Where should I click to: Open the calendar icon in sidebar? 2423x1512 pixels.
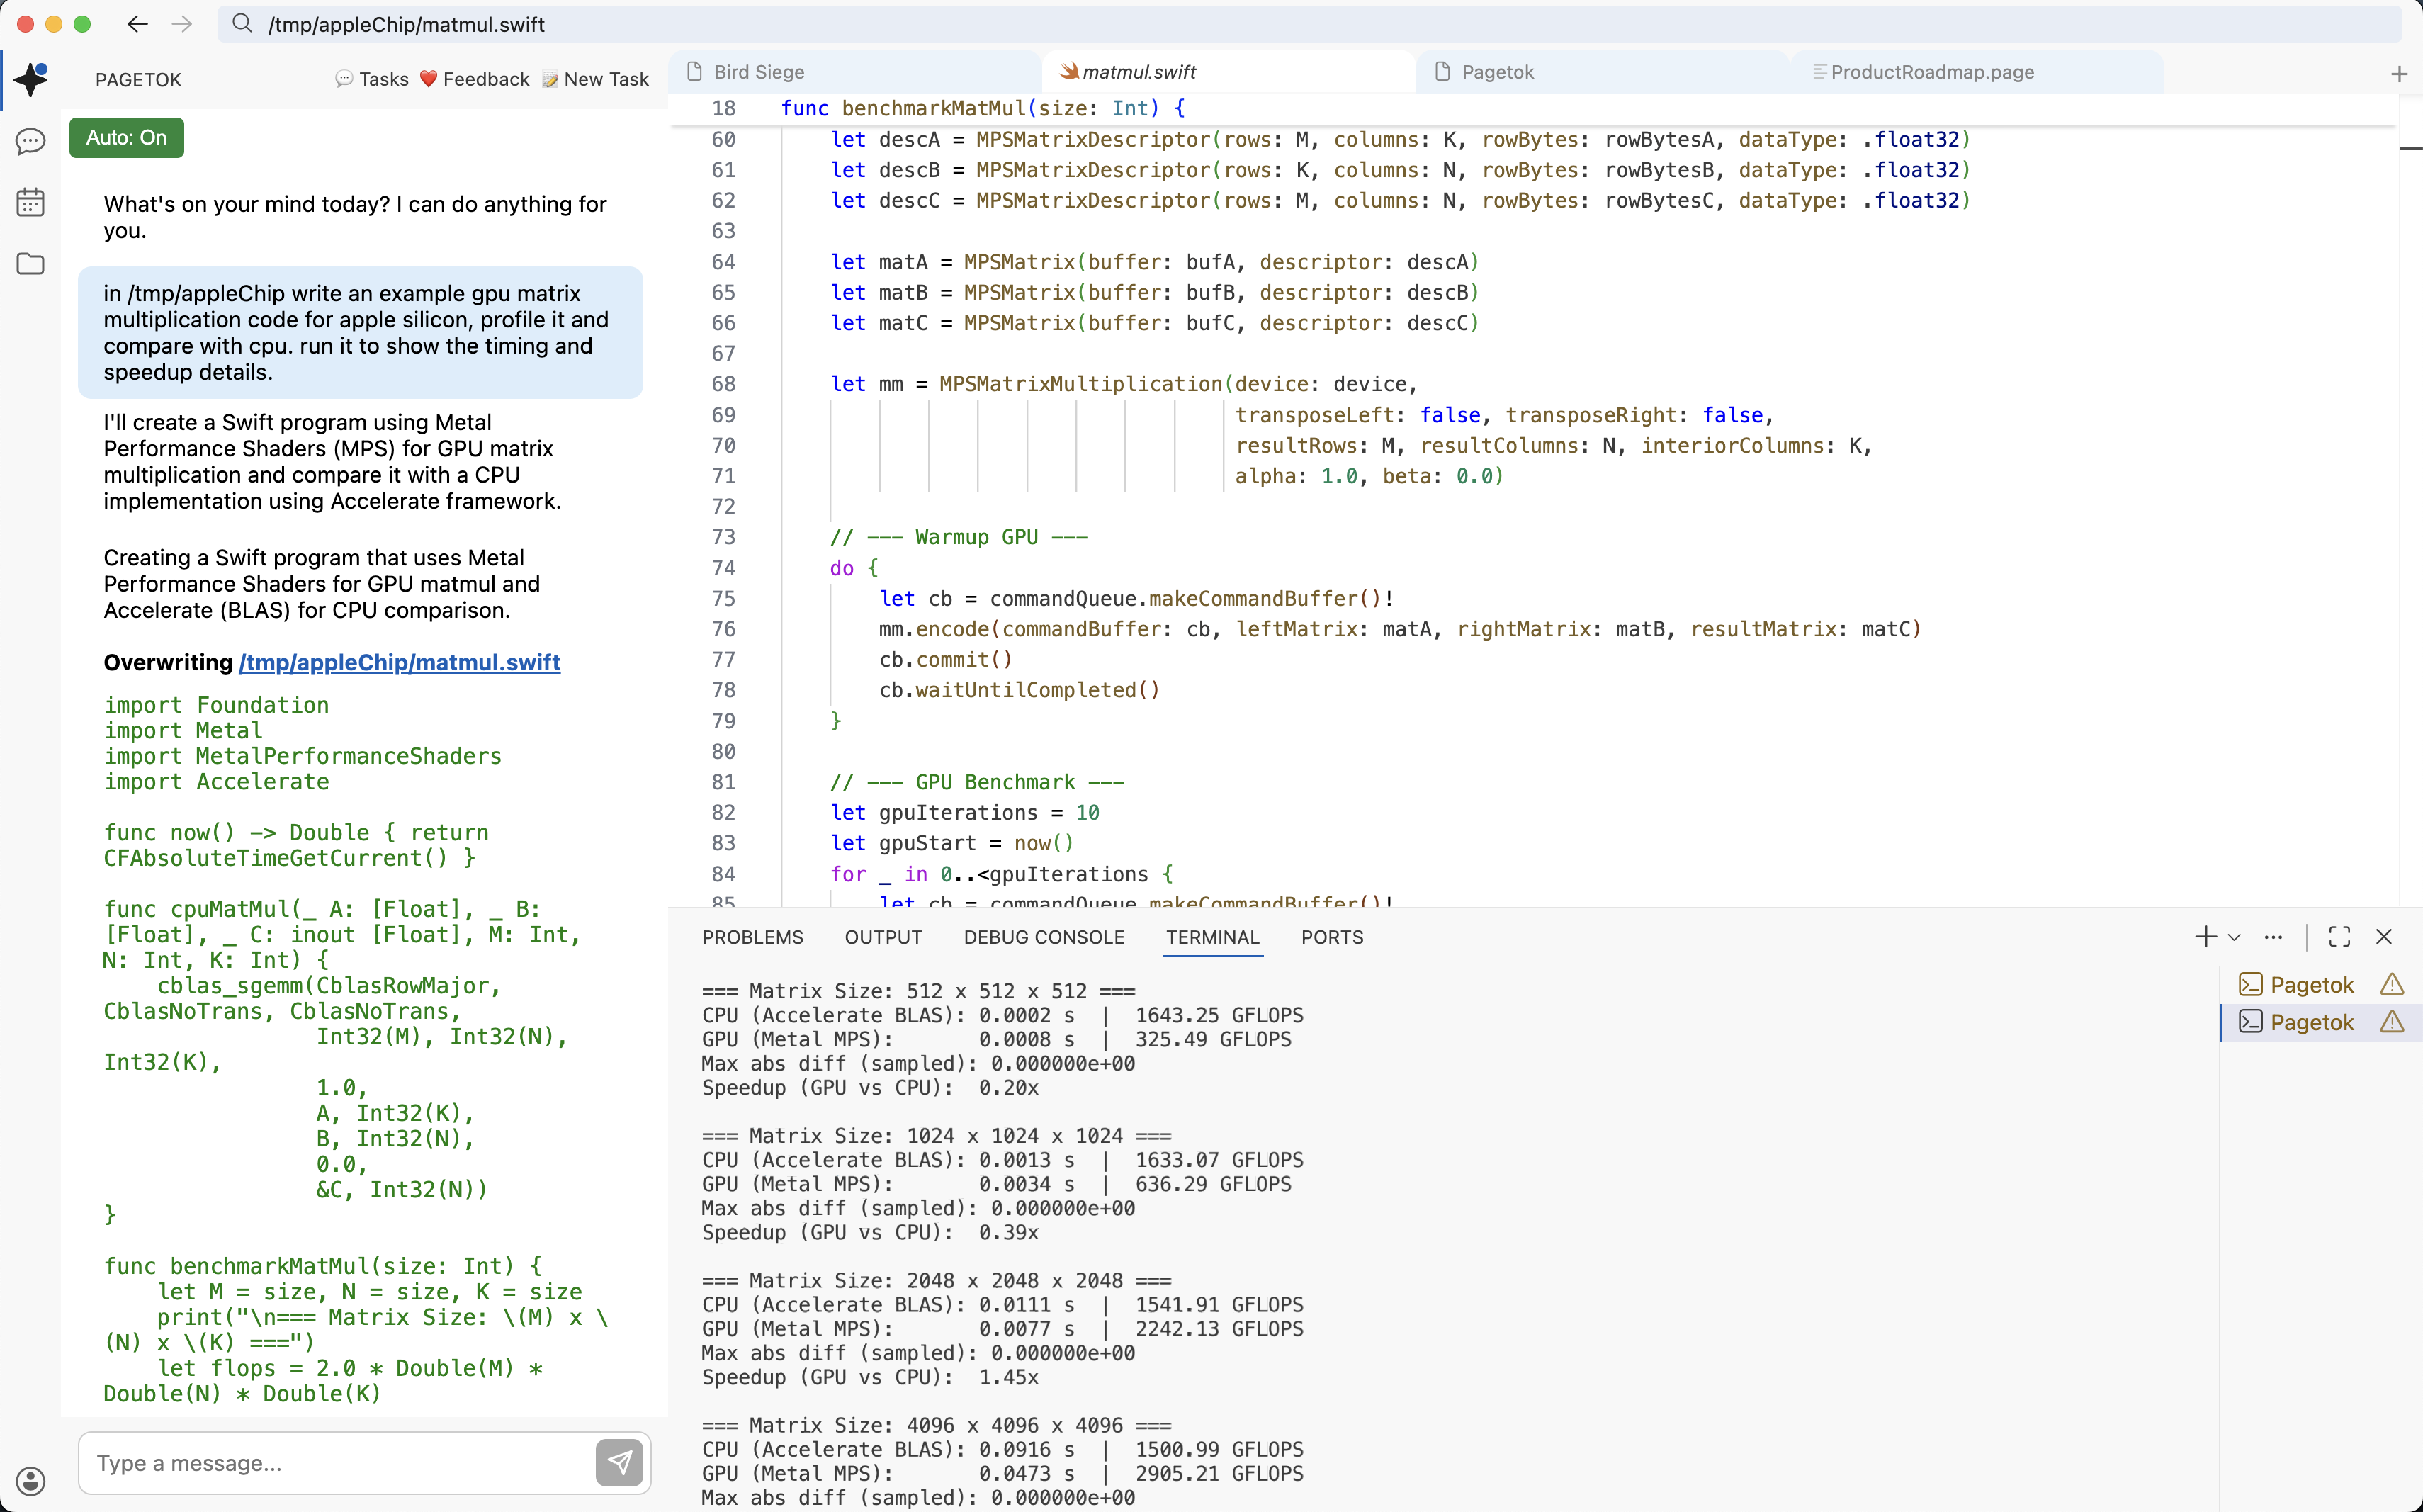pyautogui.click(x=30, y=202)
